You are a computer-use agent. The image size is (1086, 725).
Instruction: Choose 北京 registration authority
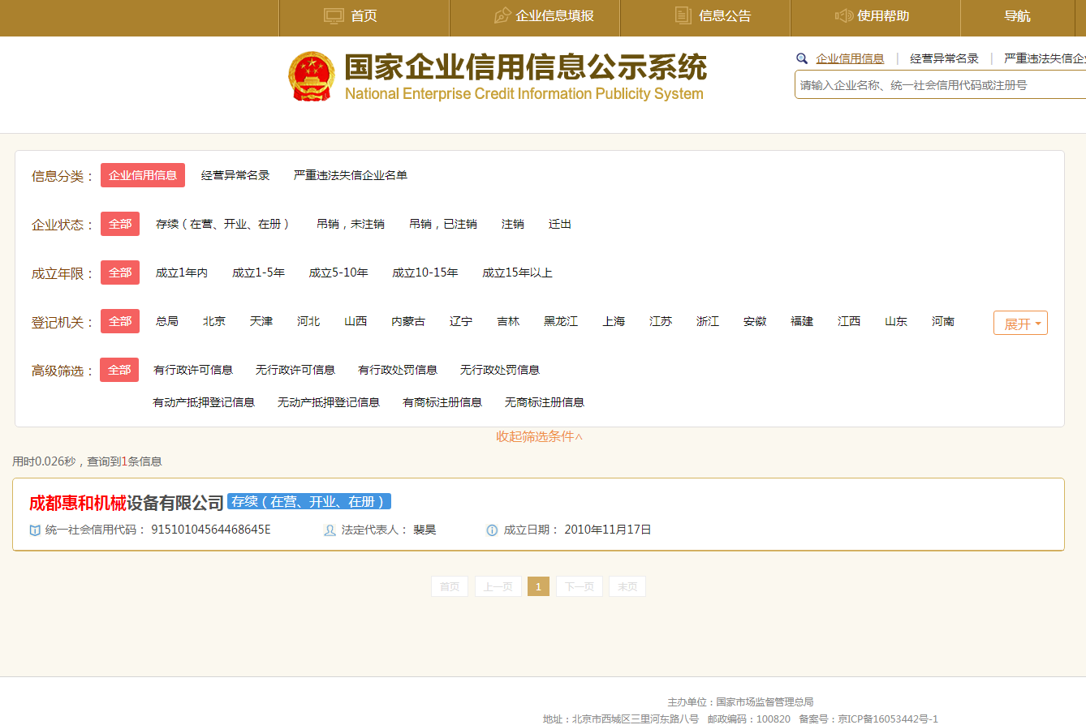click(x=214, y=321)
